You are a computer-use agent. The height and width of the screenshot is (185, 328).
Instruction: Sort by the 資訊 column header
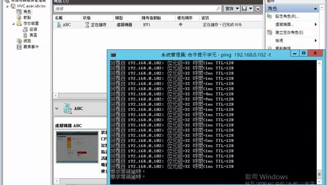205,18
